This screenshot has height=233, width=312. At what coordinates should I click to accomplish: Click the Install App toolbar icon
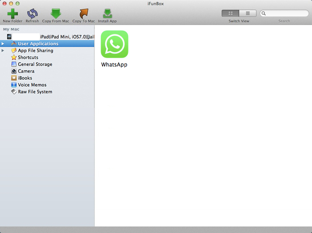pos(107,13)
